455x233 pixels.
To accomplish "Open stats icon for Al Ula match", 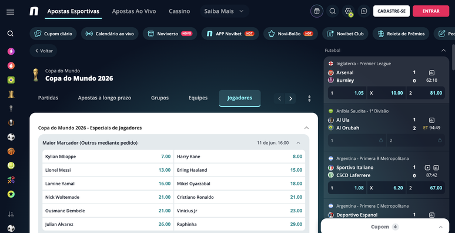I will point(431,120).
